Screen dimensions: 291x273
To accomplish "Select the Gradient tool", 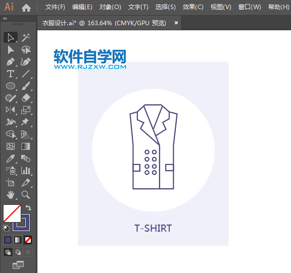I will pos(26,146).
